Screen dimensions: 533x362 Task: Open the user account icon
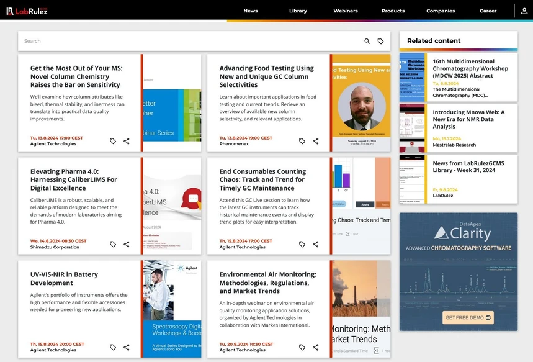pos(524,11)
